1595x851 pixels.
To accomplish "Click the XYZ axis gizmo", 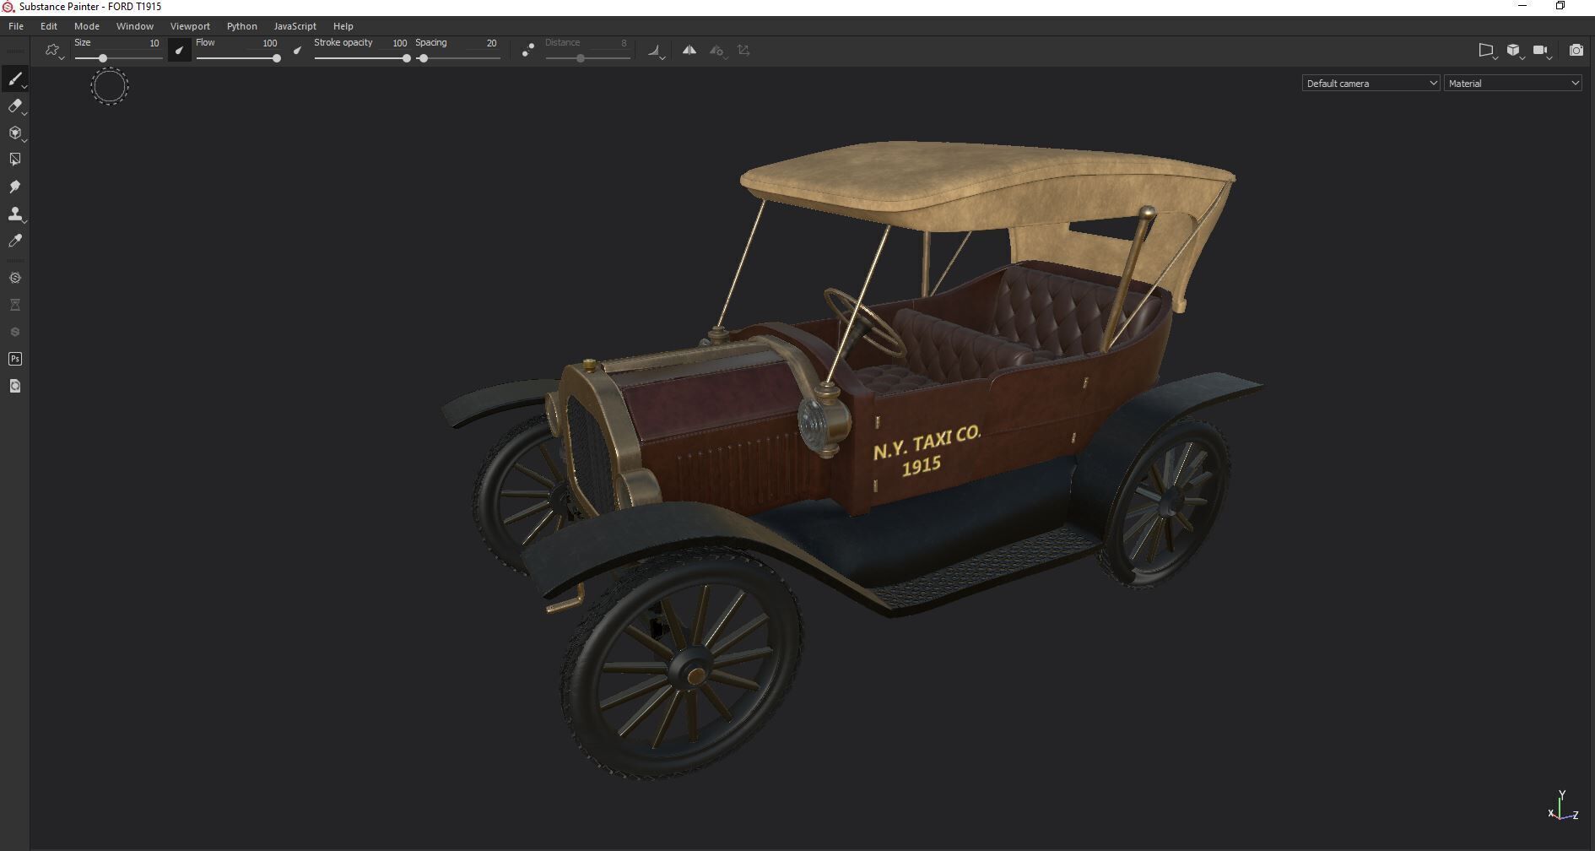I will tap(1564, 806).
